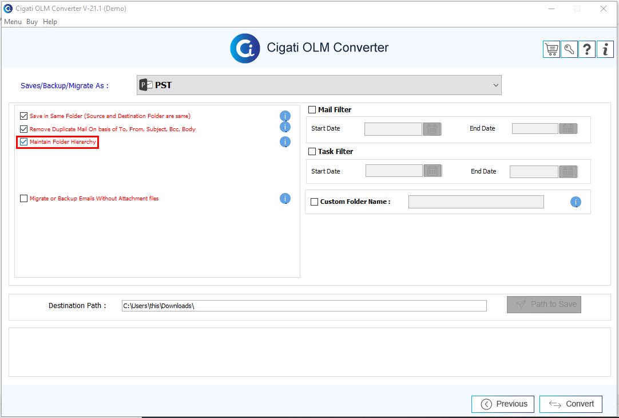Open Task Filter End Date calendar picker
This screenshot has height=418, width=619.
[568, 171]
